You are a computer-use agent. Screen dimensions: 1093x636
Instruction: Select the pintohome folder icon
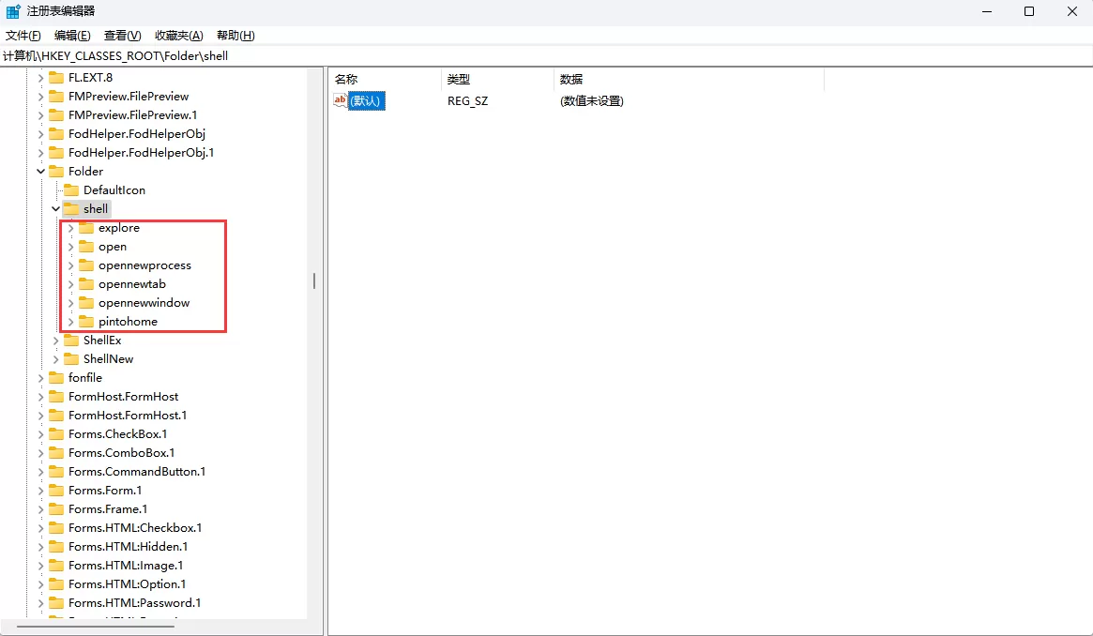[x=86, y=321]
